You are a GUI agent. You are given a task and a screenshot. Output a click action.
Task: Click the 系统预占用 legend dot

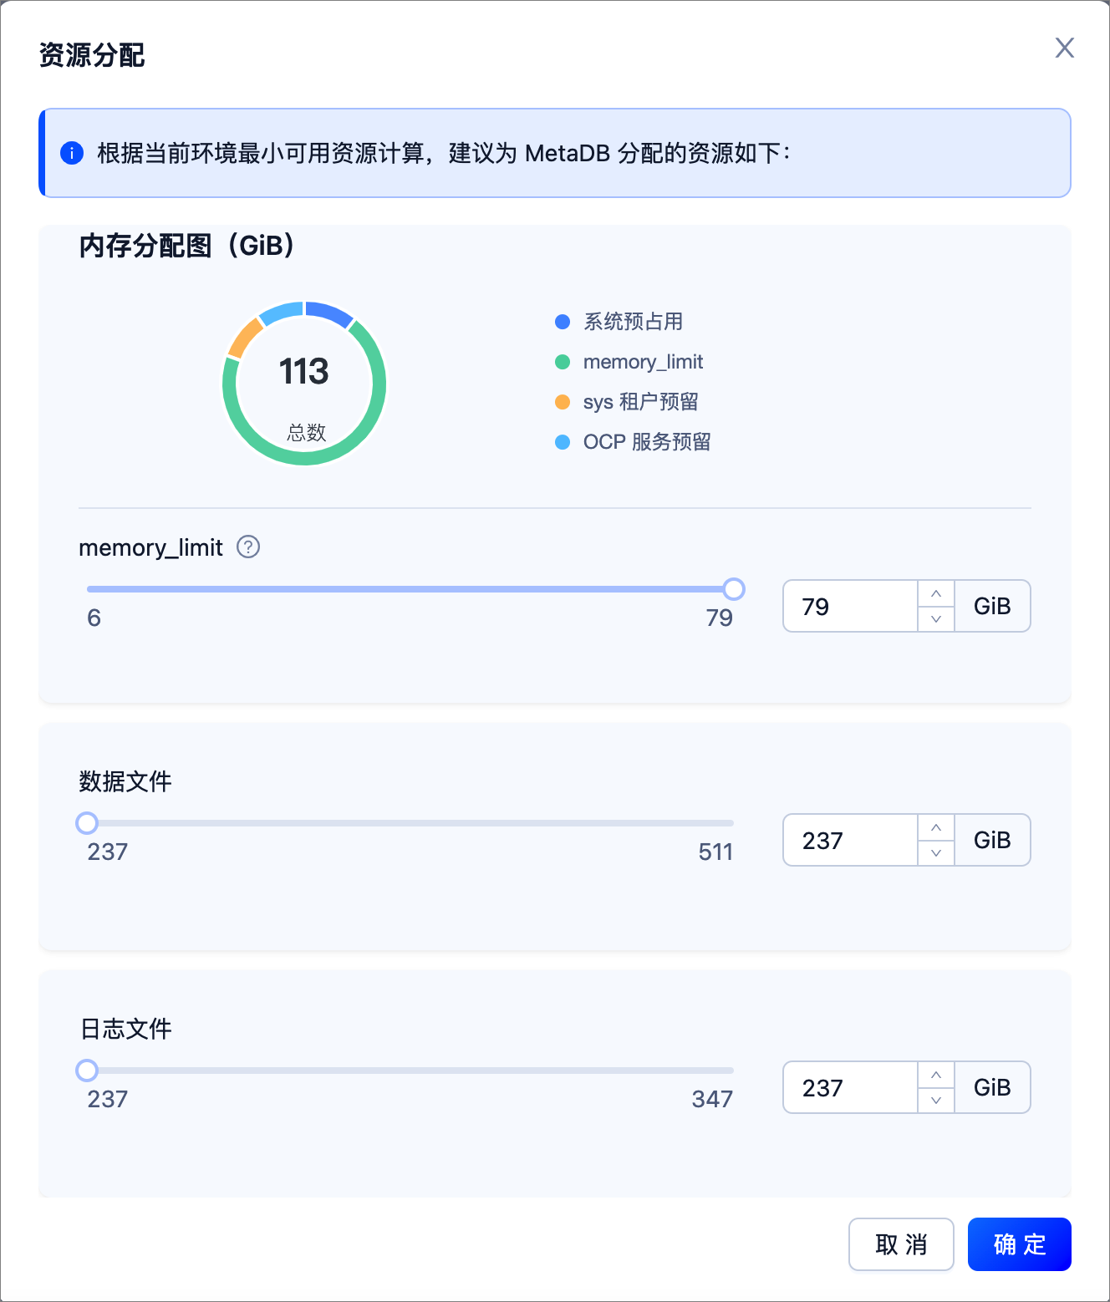coord(561,321)
